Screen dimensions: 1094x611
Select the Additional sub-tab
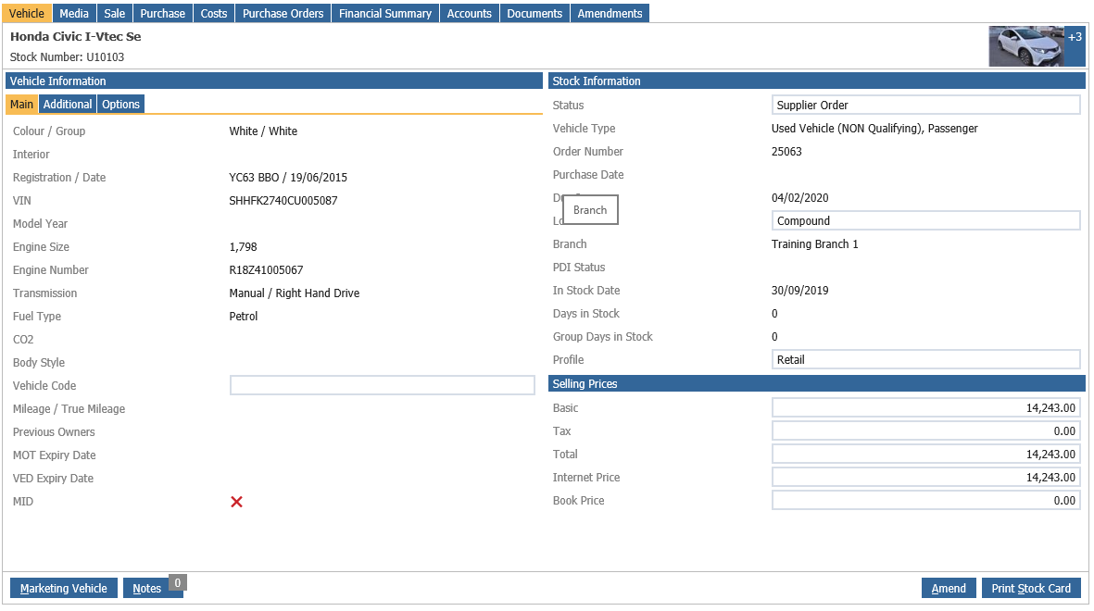point(68,105)
